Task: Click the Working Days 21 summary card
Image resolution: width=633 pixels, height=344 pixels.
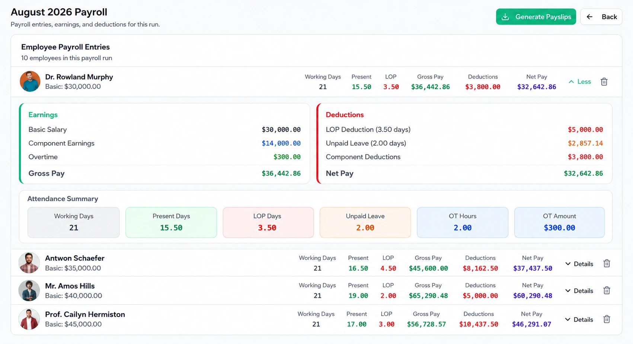Action: [x=74, y=222]
